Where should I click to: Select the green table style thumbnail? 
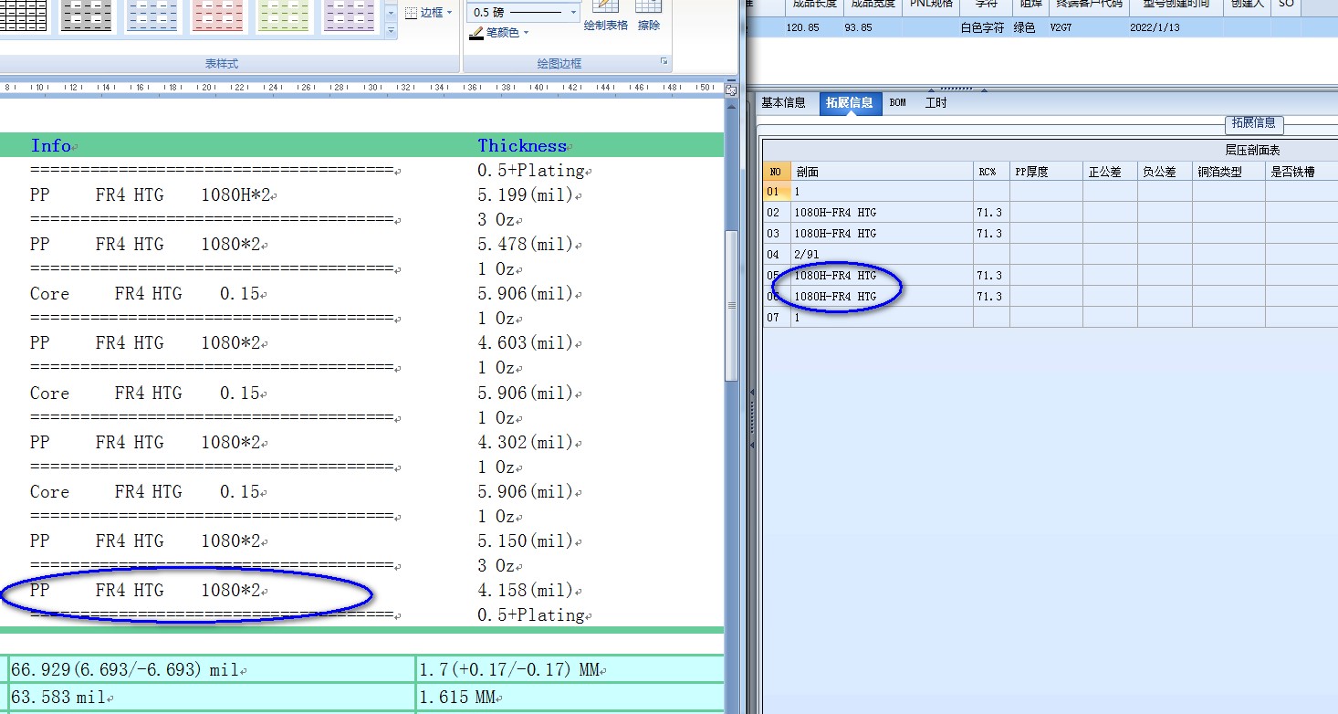[284, 16]
